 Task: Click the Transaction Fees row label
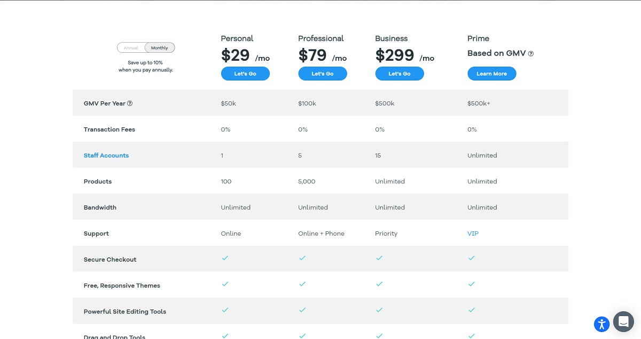(110, 130)
